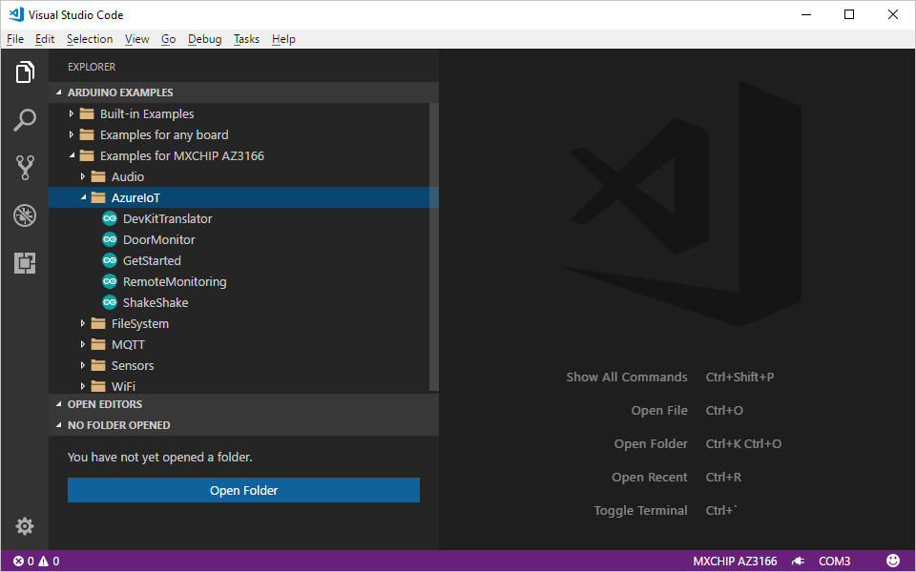Open the Selection menu
This screenshot has height=572, width=916.
point(90,39)
